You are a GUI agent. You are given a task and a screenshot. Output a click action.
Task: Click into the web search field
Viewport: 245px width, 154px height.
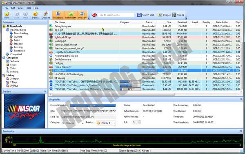tap(116, 15)
